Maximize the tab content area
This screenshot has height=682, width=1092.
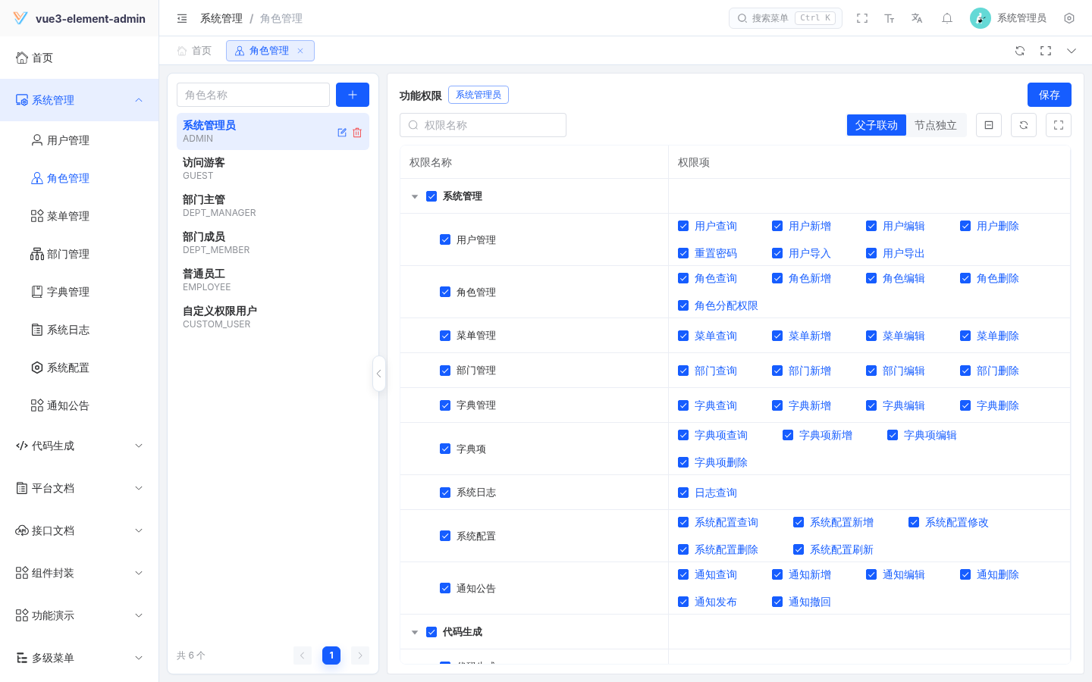tap(1046, 51)
